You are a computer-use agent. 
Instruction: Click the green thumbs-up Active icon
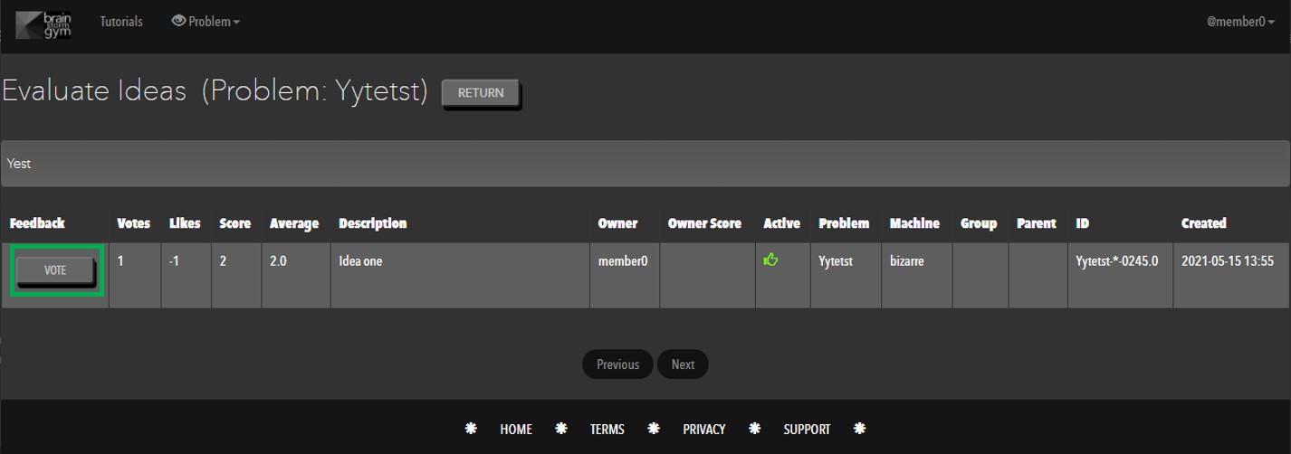point(771,260)
